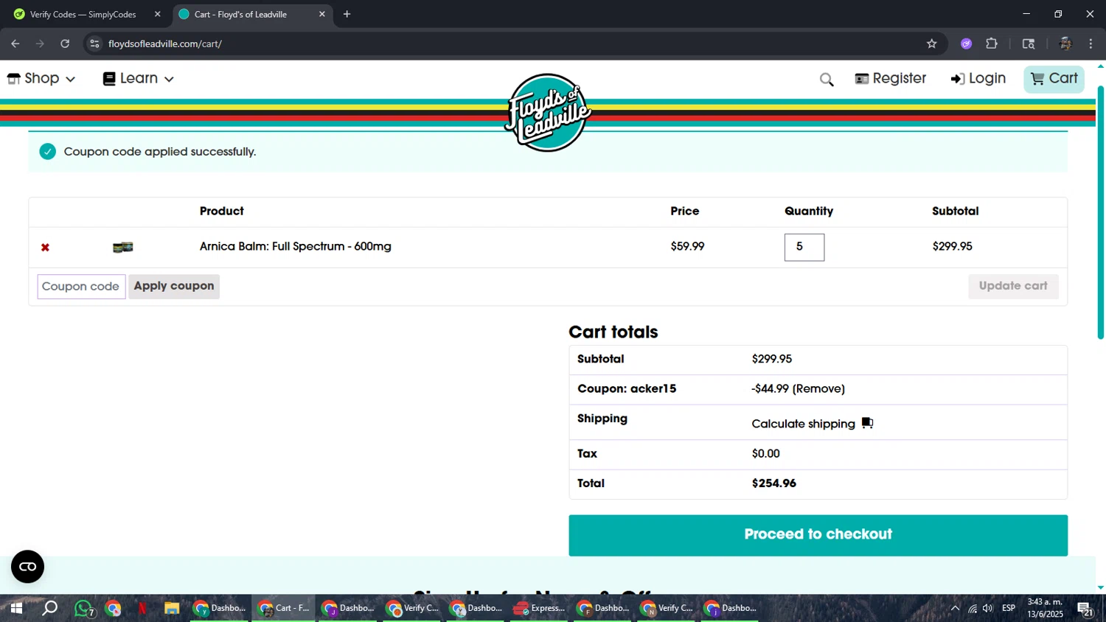View site information icon in address bar
The width and height of the screenshot is (1106, 622).
[94, 43]
